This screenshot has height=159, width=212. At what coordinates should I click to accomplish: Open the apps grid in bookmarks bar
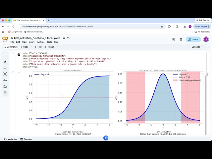[3, 32]
